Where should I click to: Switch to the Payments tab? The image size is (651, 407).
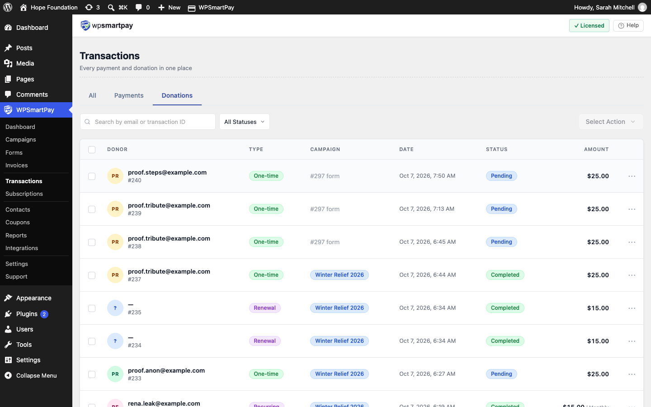point(129,95)
